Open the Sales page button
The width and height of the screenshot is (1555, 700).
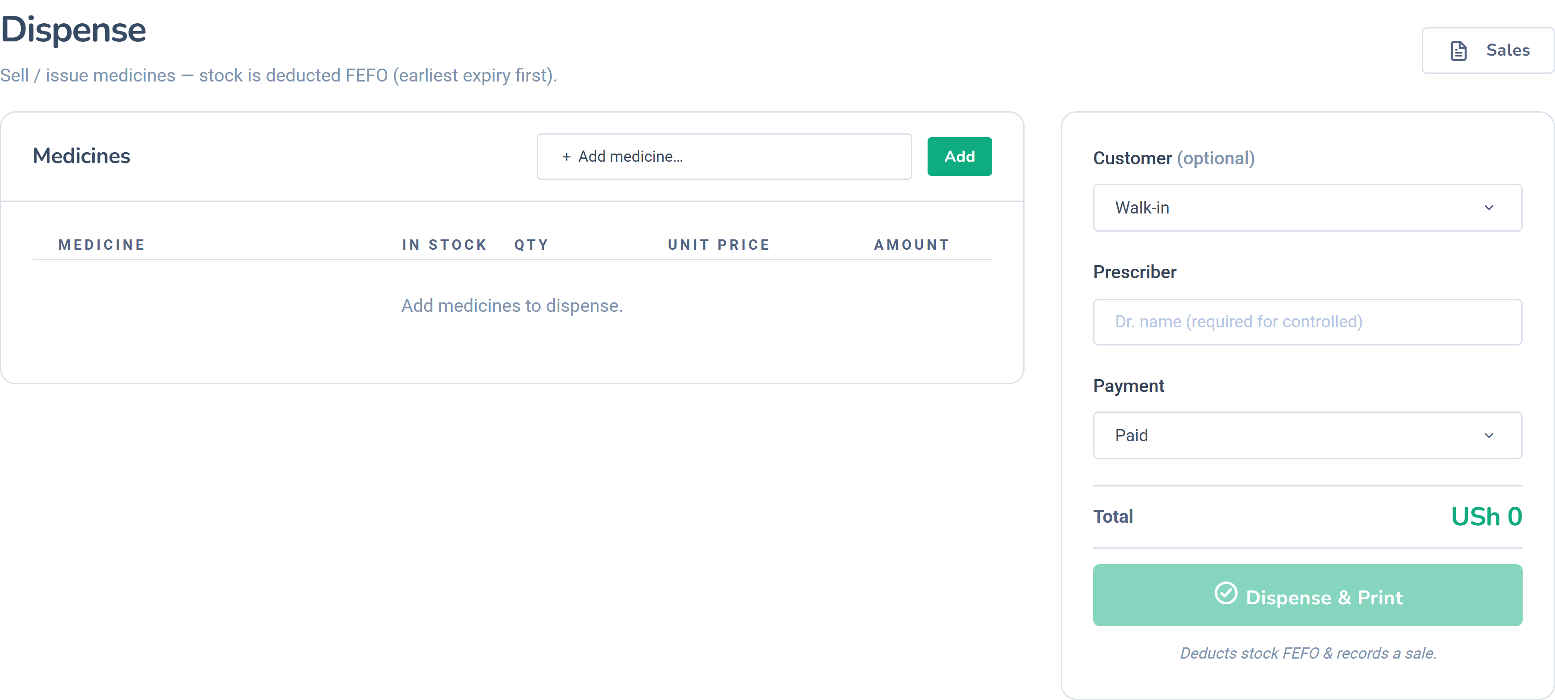point(1488,51)
